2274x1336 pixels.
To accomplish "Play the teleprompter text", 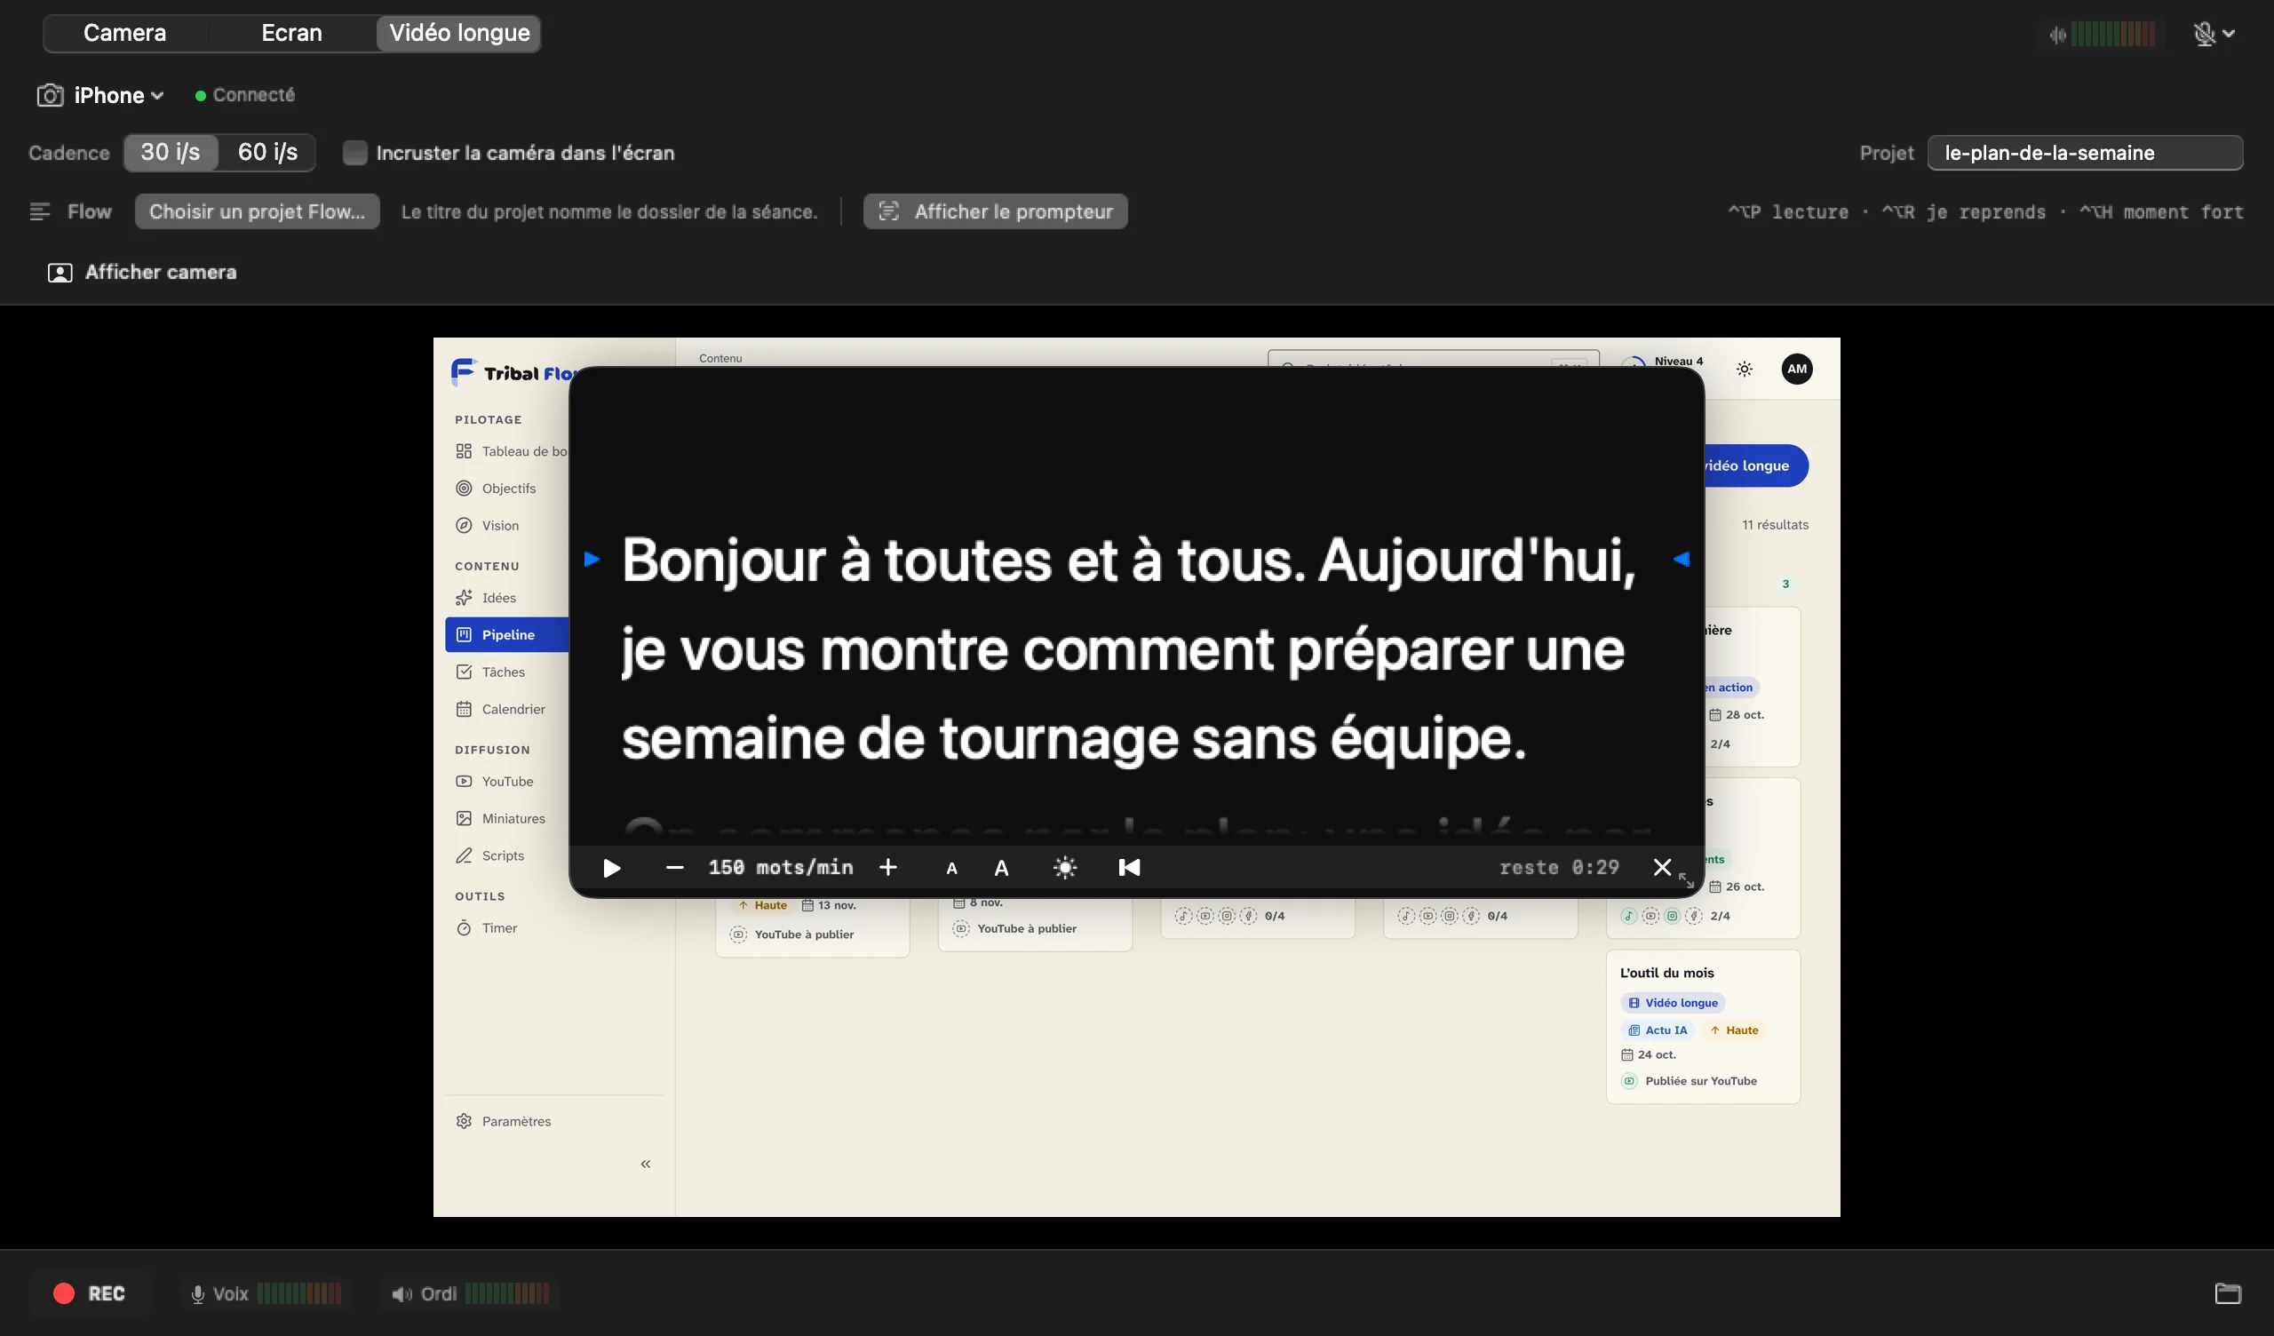I will 611,868.
